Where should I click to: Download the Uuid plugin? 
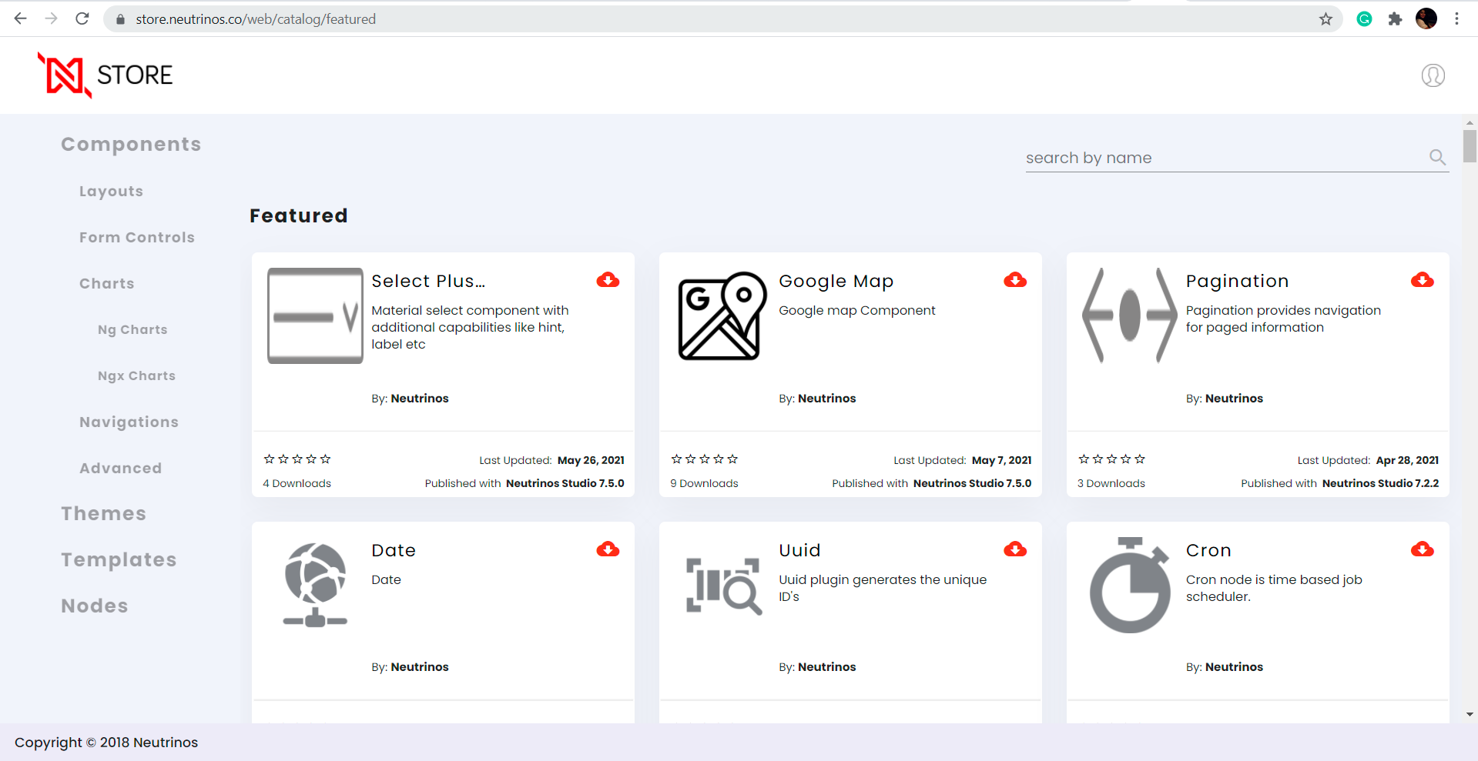[x=1015, y=549]
